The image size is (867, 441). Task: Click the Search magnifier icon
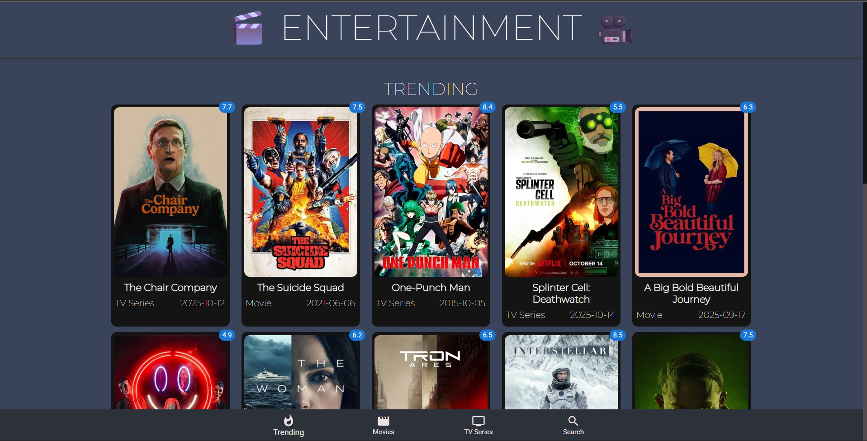pos(573,421)
